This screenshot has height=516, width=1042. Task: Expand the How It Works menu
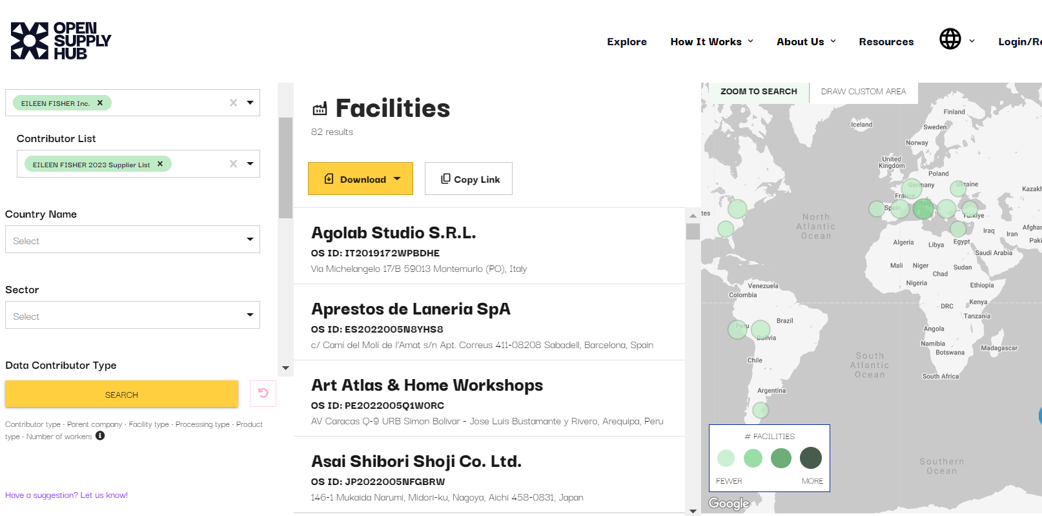pos(712,41)
